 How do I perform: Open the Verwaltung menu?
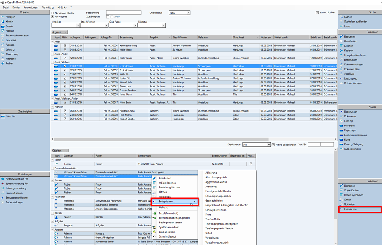pos(48,7)
